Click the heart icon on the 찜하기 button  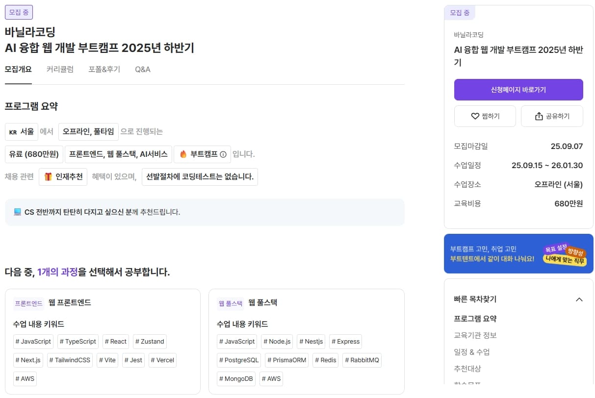pyautogui.click(x=475, y=116)
